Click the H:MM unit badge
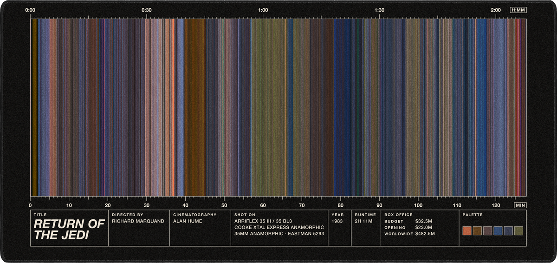The image size is (557, 263). 518,10
